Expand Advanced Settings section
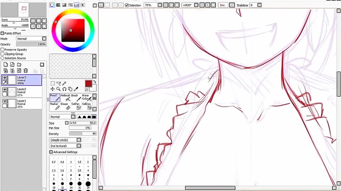This screenshot has height=191, width=341. click(51, 152)
